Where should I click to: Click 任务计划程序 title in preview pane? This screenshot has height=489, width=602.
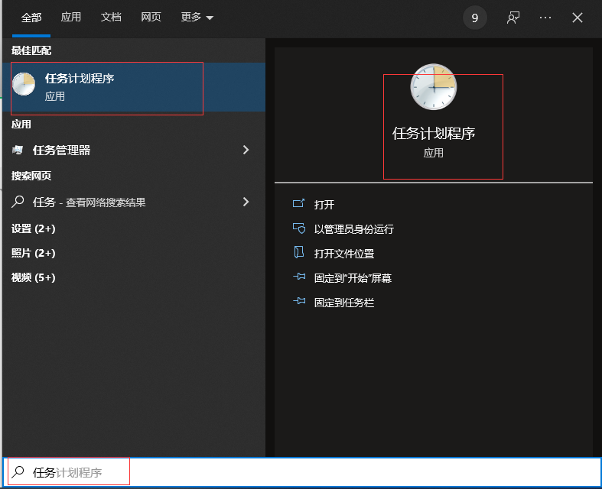434,134
